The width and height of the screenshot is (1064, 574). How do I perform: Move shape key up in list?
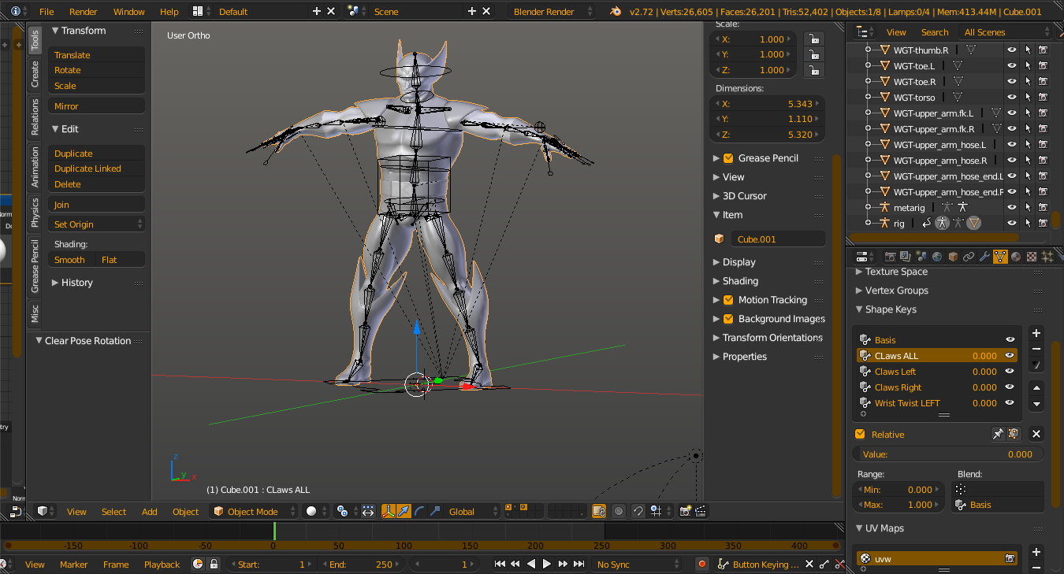pyautogui.click(x=1036, y=388)
